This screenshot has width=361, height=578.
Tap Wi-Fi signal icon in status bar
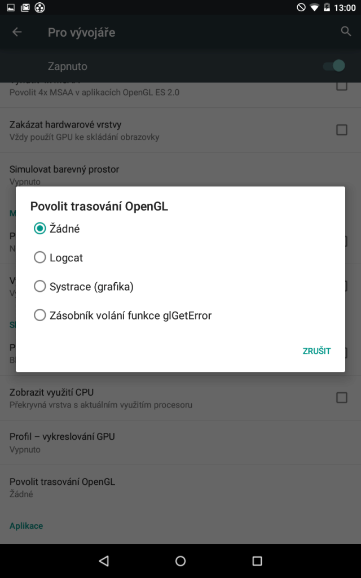pyautogui.click(x=314, y=7)
